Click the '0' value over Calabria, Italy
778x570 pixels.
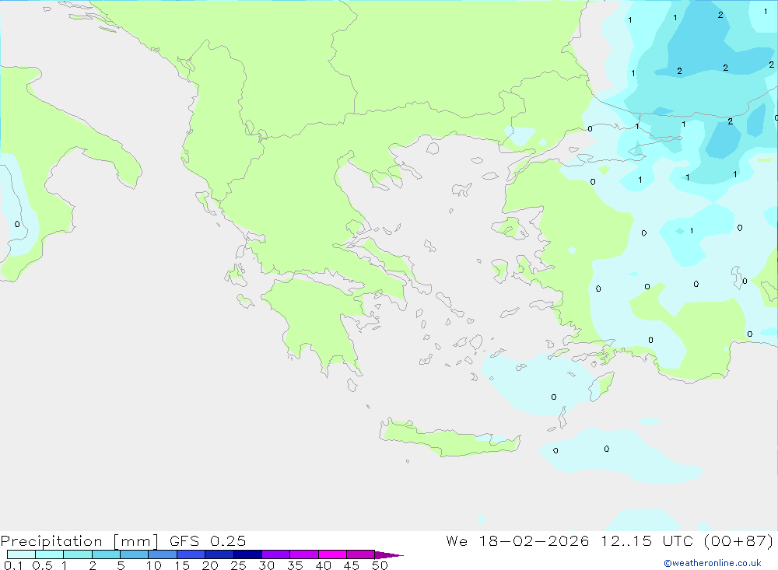pos(17,224)
